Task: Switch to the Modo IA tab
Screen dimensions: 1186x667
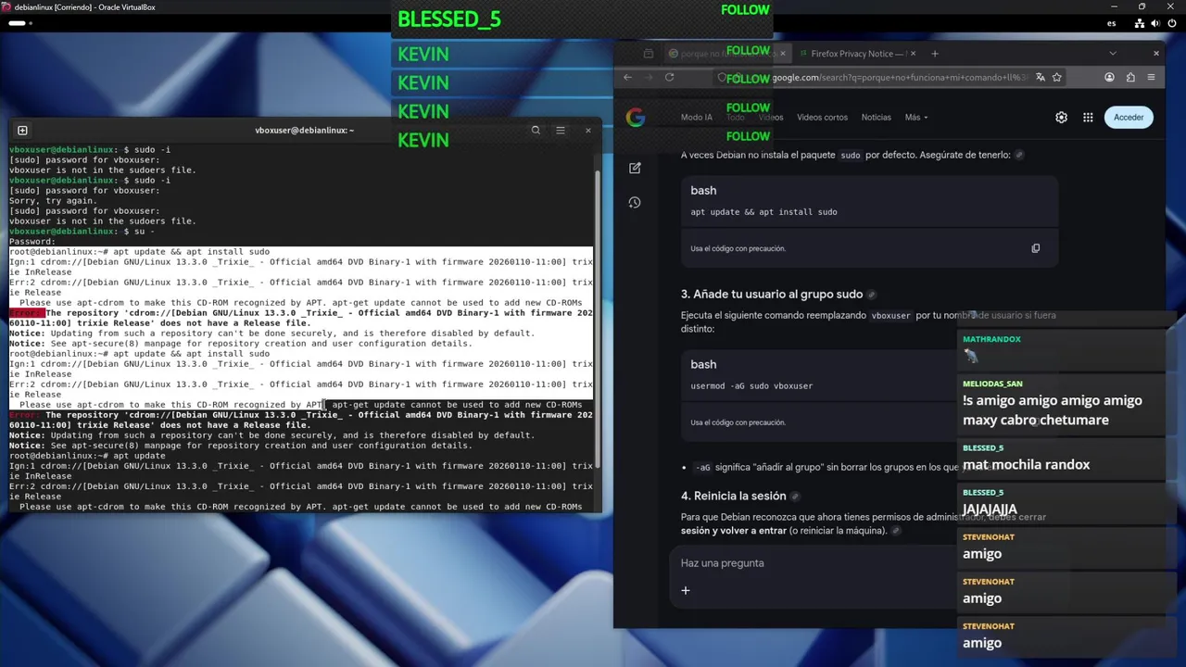Action: point(696,118)
